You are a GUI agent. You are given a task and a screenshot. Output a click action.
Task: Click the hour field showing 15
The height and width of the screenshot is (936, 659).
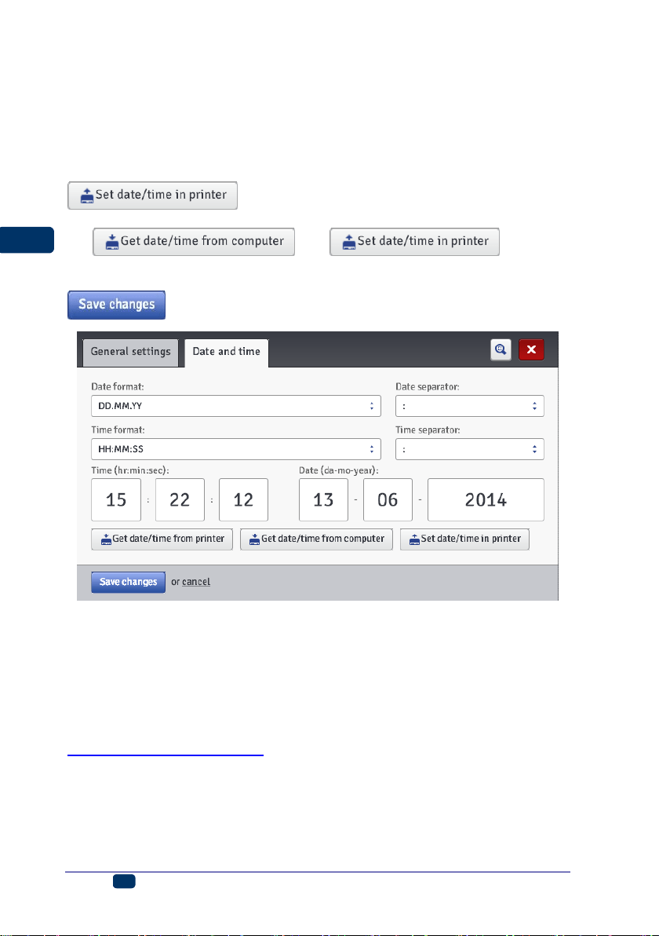tap(116, 499)
